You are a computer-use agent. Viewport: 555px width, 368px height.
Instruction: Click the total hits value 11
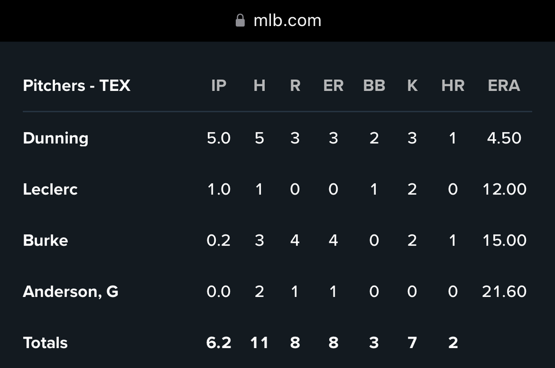259,343
